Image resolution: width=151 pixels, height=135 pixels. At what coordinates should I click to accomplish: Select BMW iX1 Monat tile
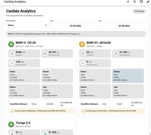click(95, 91)
